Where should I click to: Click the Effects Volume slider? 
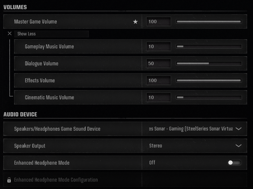(x=209, y=80)
